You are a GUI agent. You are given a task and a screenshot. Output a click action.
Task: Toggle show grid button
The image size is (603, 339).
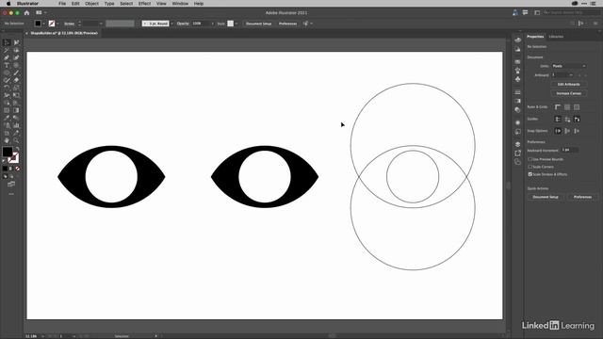(567, 107)
